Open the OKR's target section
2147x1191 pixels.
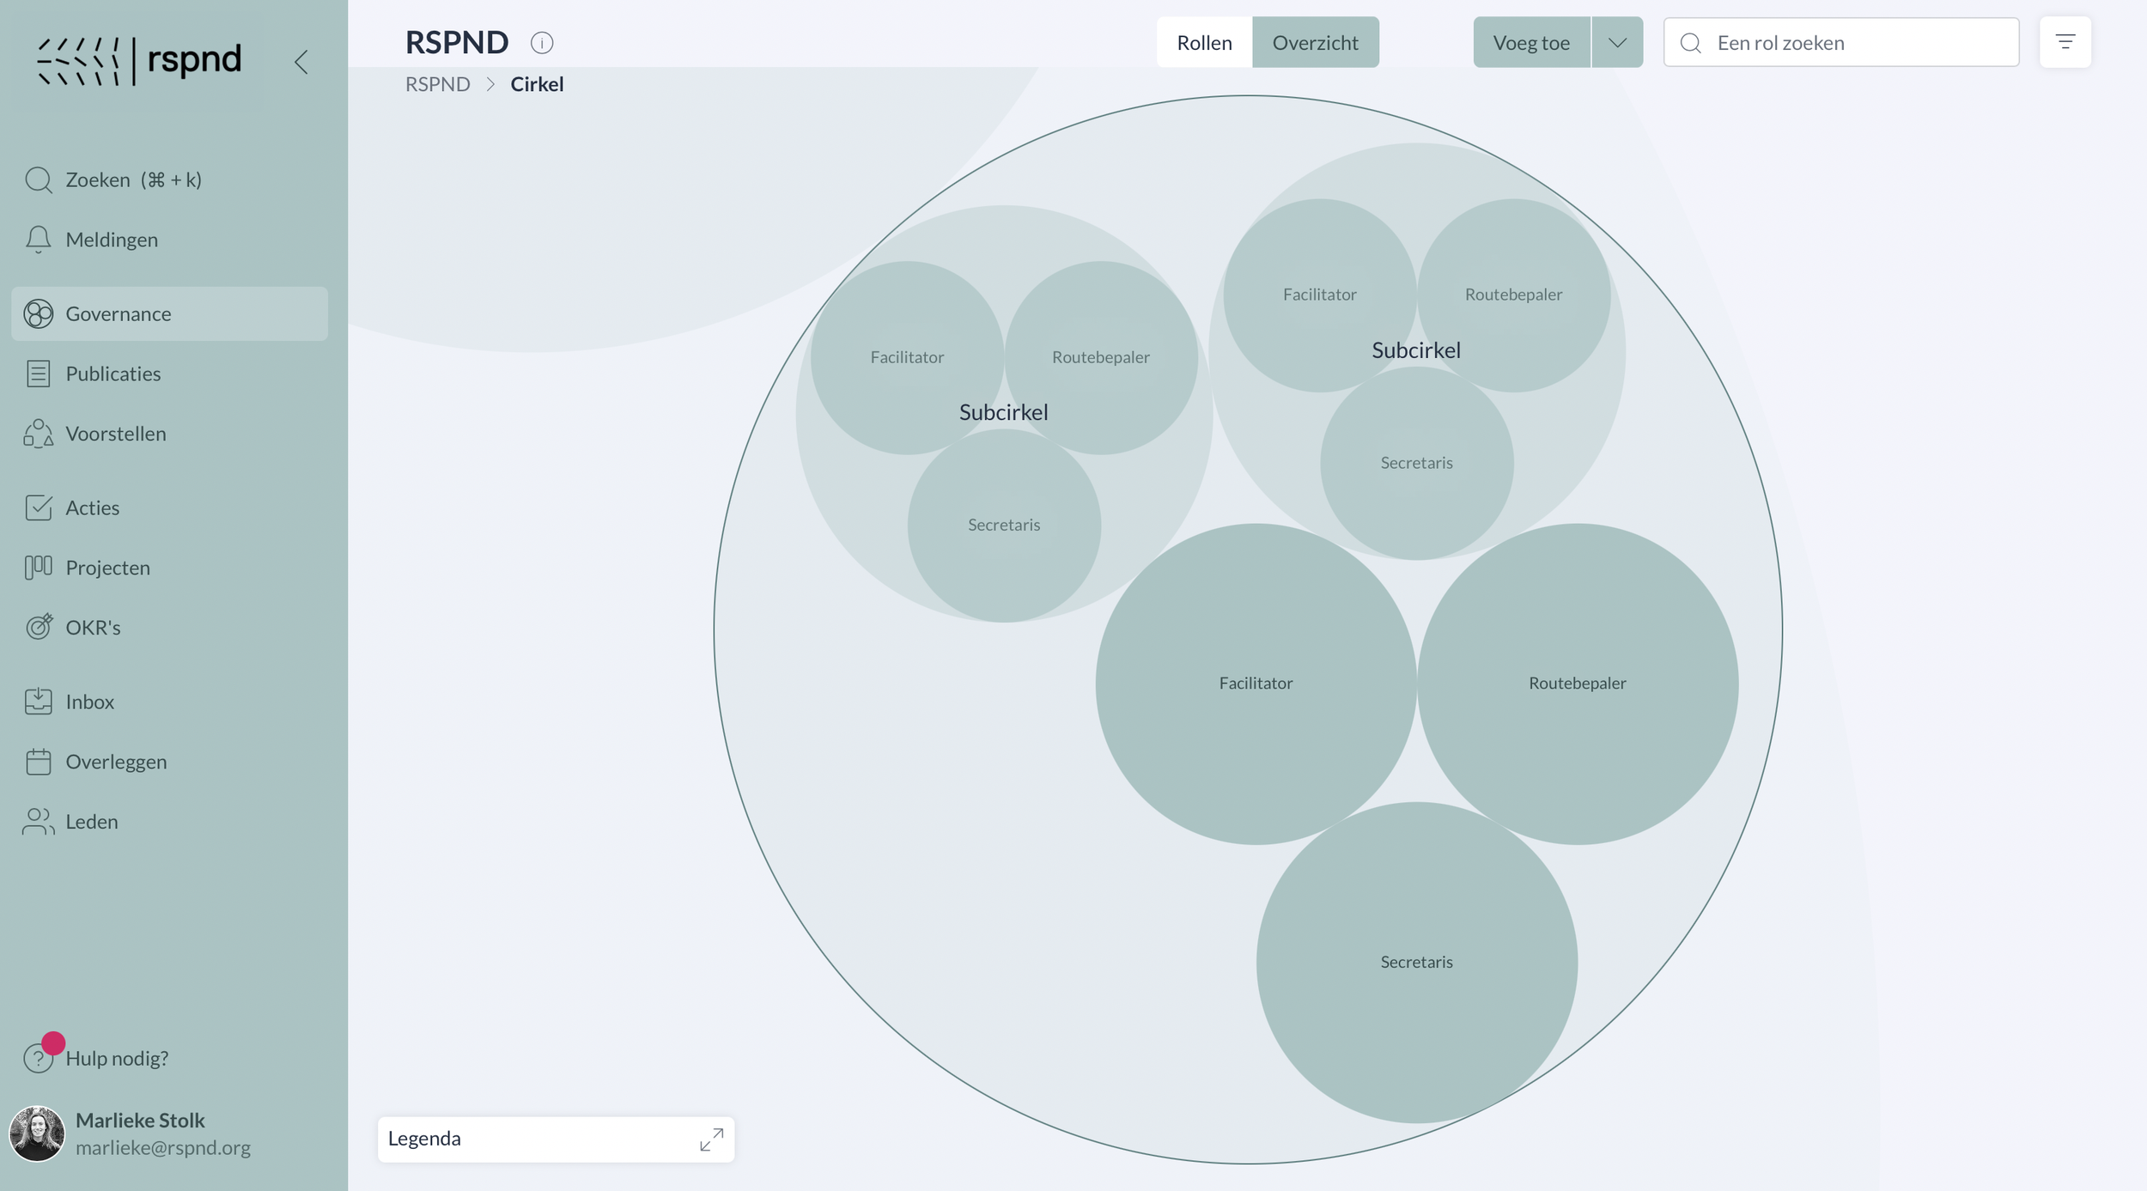(x=93, y=628)
